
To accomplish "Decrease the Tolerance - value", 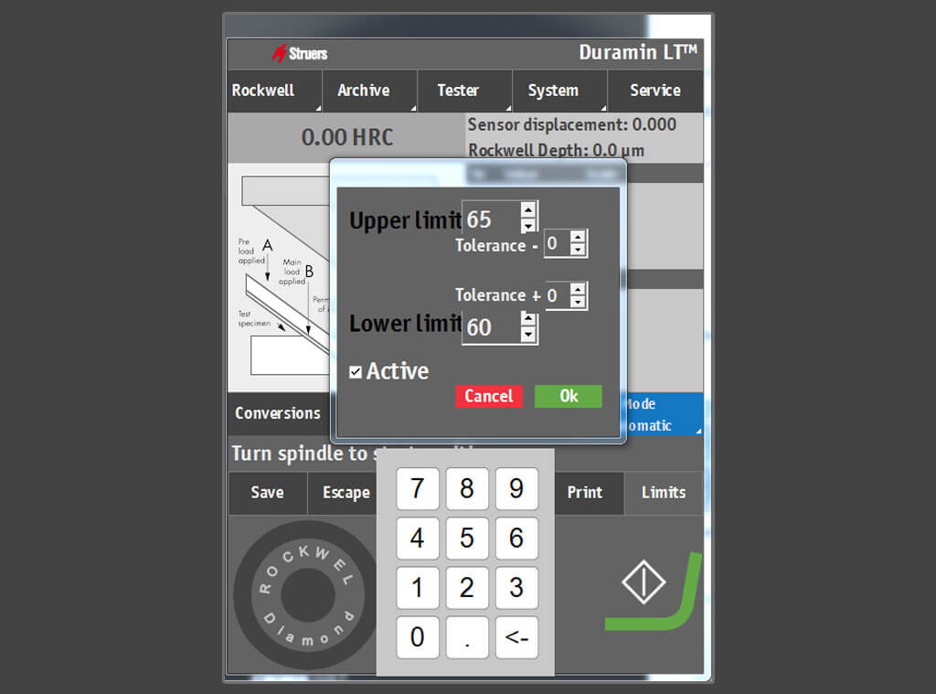I will point(578,250).
